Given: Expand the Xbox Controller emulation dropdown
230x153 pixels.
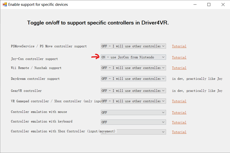Looking at the screenshot, I should click(x=133, y=132).
